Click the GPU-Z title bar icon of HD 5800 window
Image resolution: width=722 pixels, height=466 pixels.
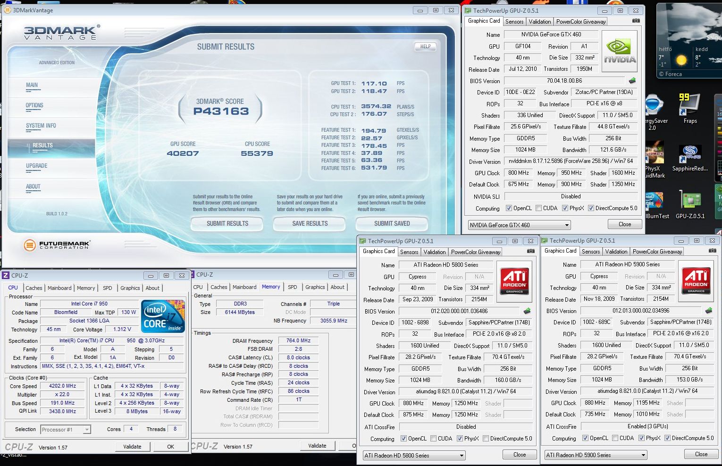pyautogui.click(x=362, y=241)
